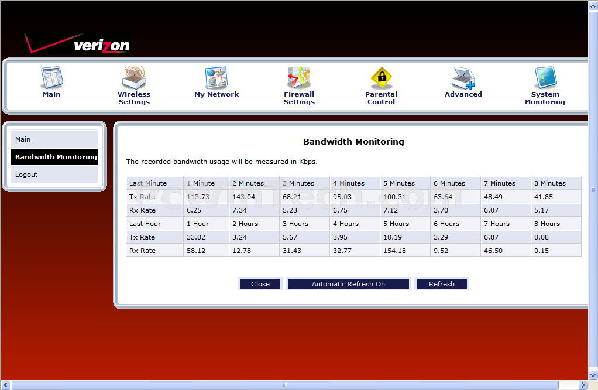Click the Main home icon
Viewport: 598px width, 390px height.
(51, 78)
